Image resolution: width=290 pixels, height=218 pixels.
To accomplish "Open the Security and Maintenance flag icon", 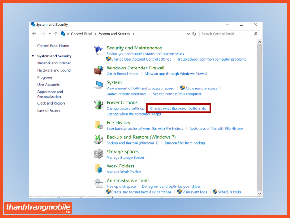I will [98, 50].
